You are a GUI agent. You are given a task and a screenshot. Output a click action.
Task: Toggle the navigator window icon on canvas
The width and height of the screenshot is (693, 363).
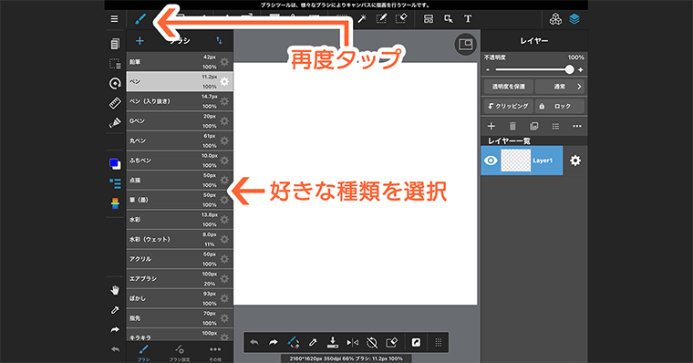click(465, 44)
